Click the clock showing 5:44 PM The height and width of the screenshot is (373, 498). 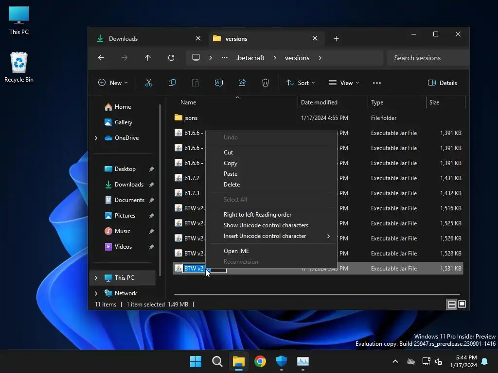click(463, 361)
